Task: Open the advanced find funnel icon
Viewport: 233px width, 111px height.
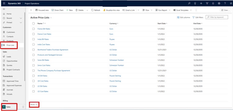Action: tap(207, 3)
